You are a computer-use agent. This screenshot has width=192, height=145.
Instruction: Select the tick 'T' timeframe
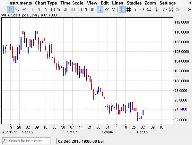point(32,9)
